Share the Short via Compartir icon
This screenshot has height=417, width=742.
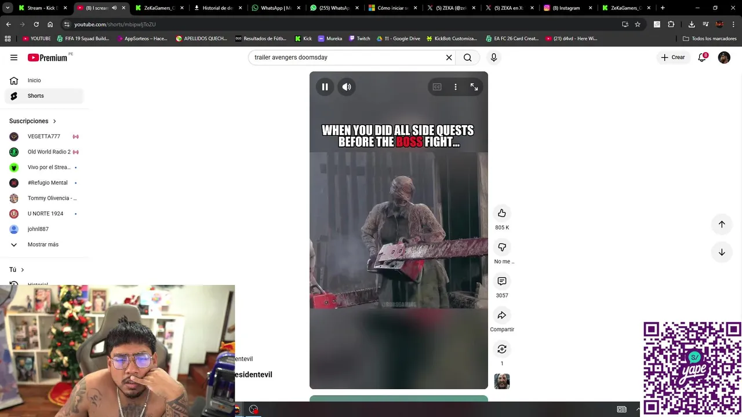(502, 315)
